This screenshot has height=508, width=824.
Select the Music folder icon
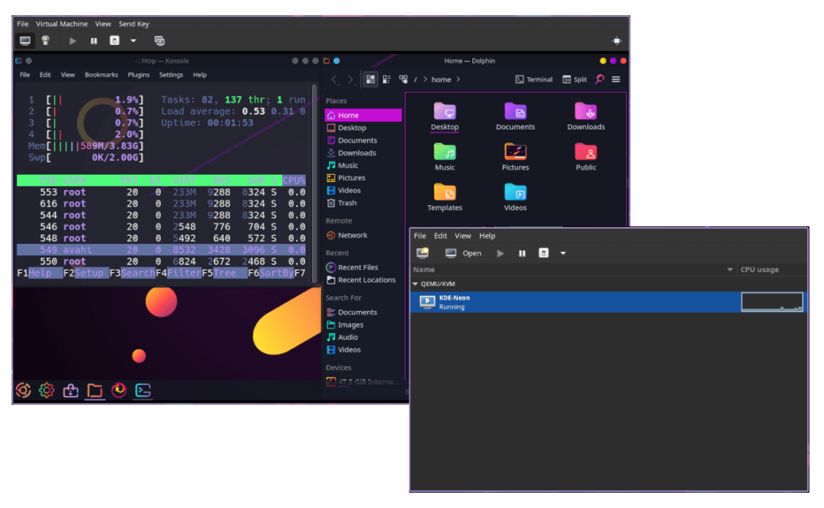444,157
